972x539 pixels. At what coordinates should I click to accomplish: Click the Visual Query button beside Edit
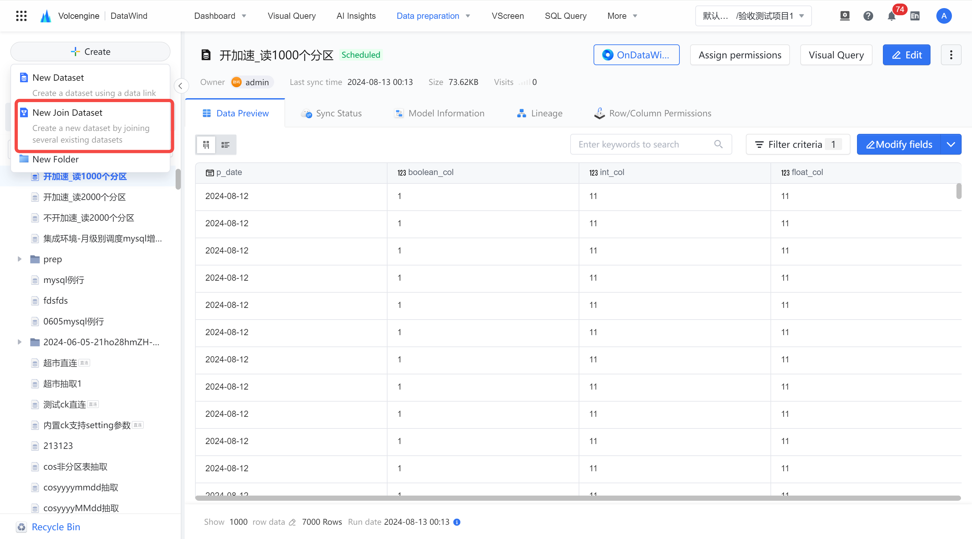(x=836, y=55)
